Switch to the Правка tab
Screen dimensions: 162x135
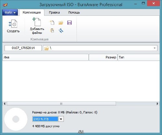click(54, 13)
